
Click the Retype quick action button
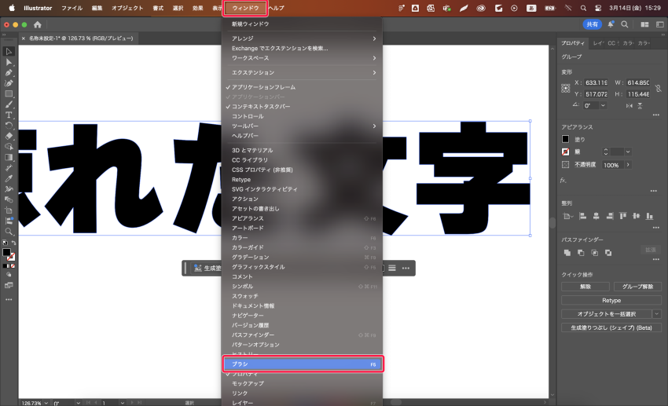click(611, 301)
